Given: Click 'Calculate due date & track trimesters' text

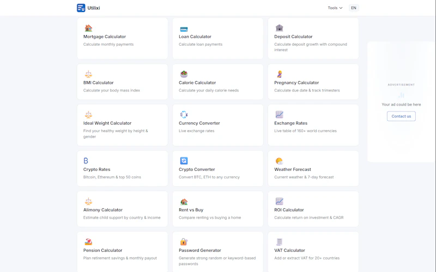Looking at the screenshot, I should tap(307, 90).
